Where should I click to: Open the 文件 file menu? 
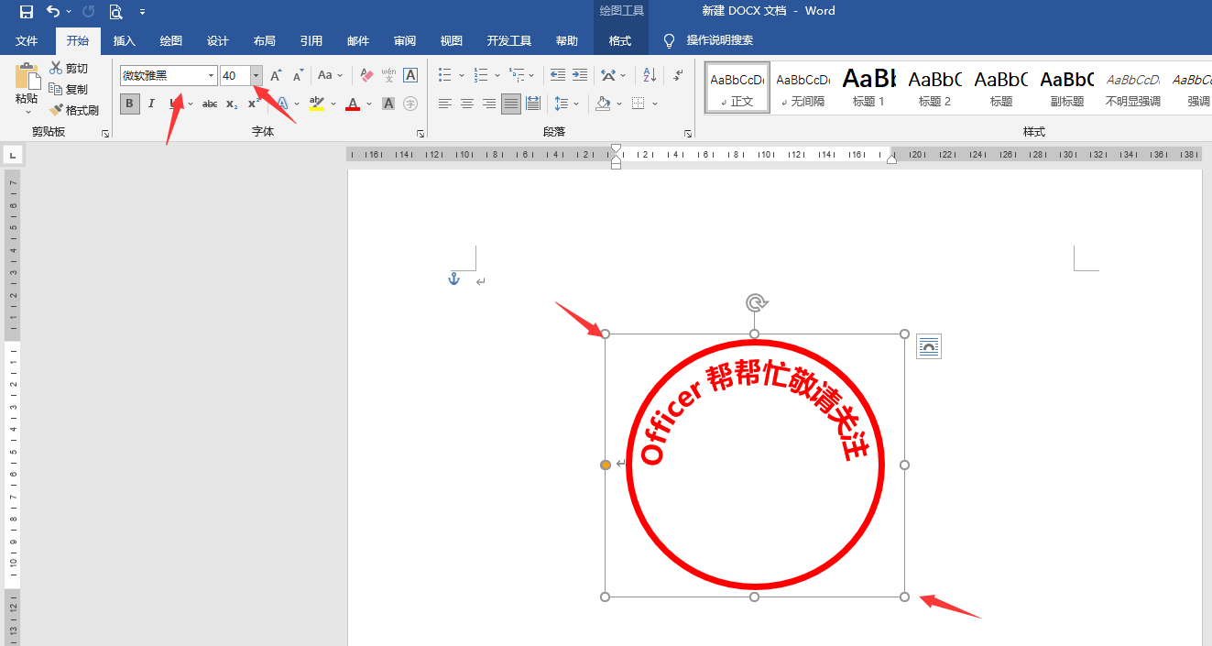(27, 41)
